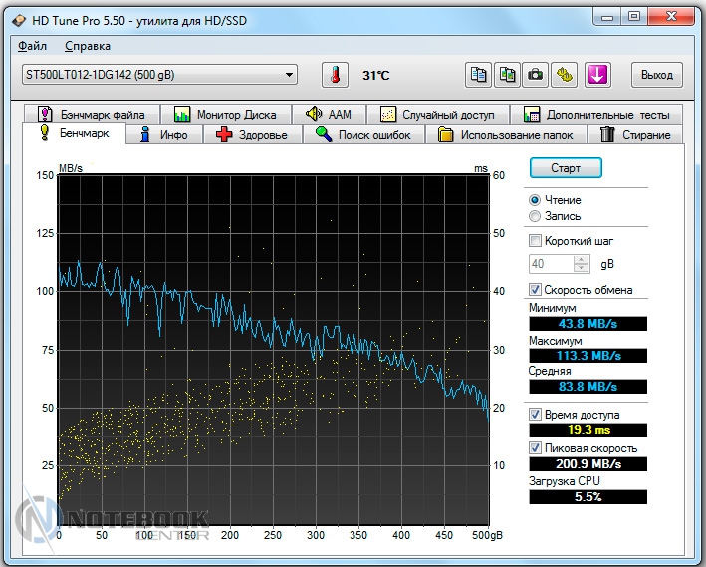This screenshot has width=706, height=567.
Task: Open the Стирание tab with trash icon
Action: click(x=635, y=135)
